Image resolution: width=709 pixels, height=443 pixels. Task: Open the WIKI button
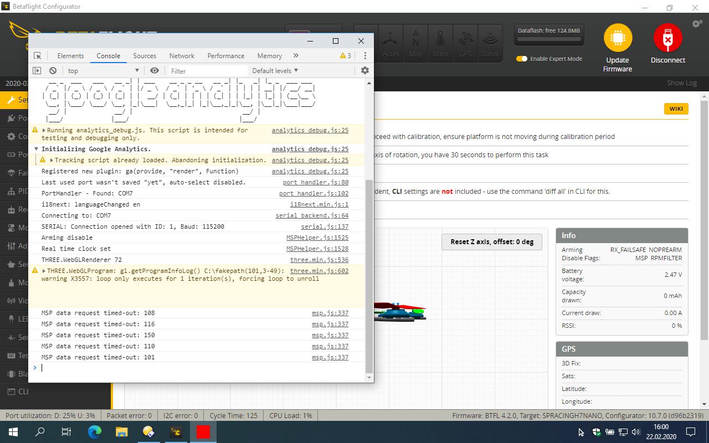point(676,109)
